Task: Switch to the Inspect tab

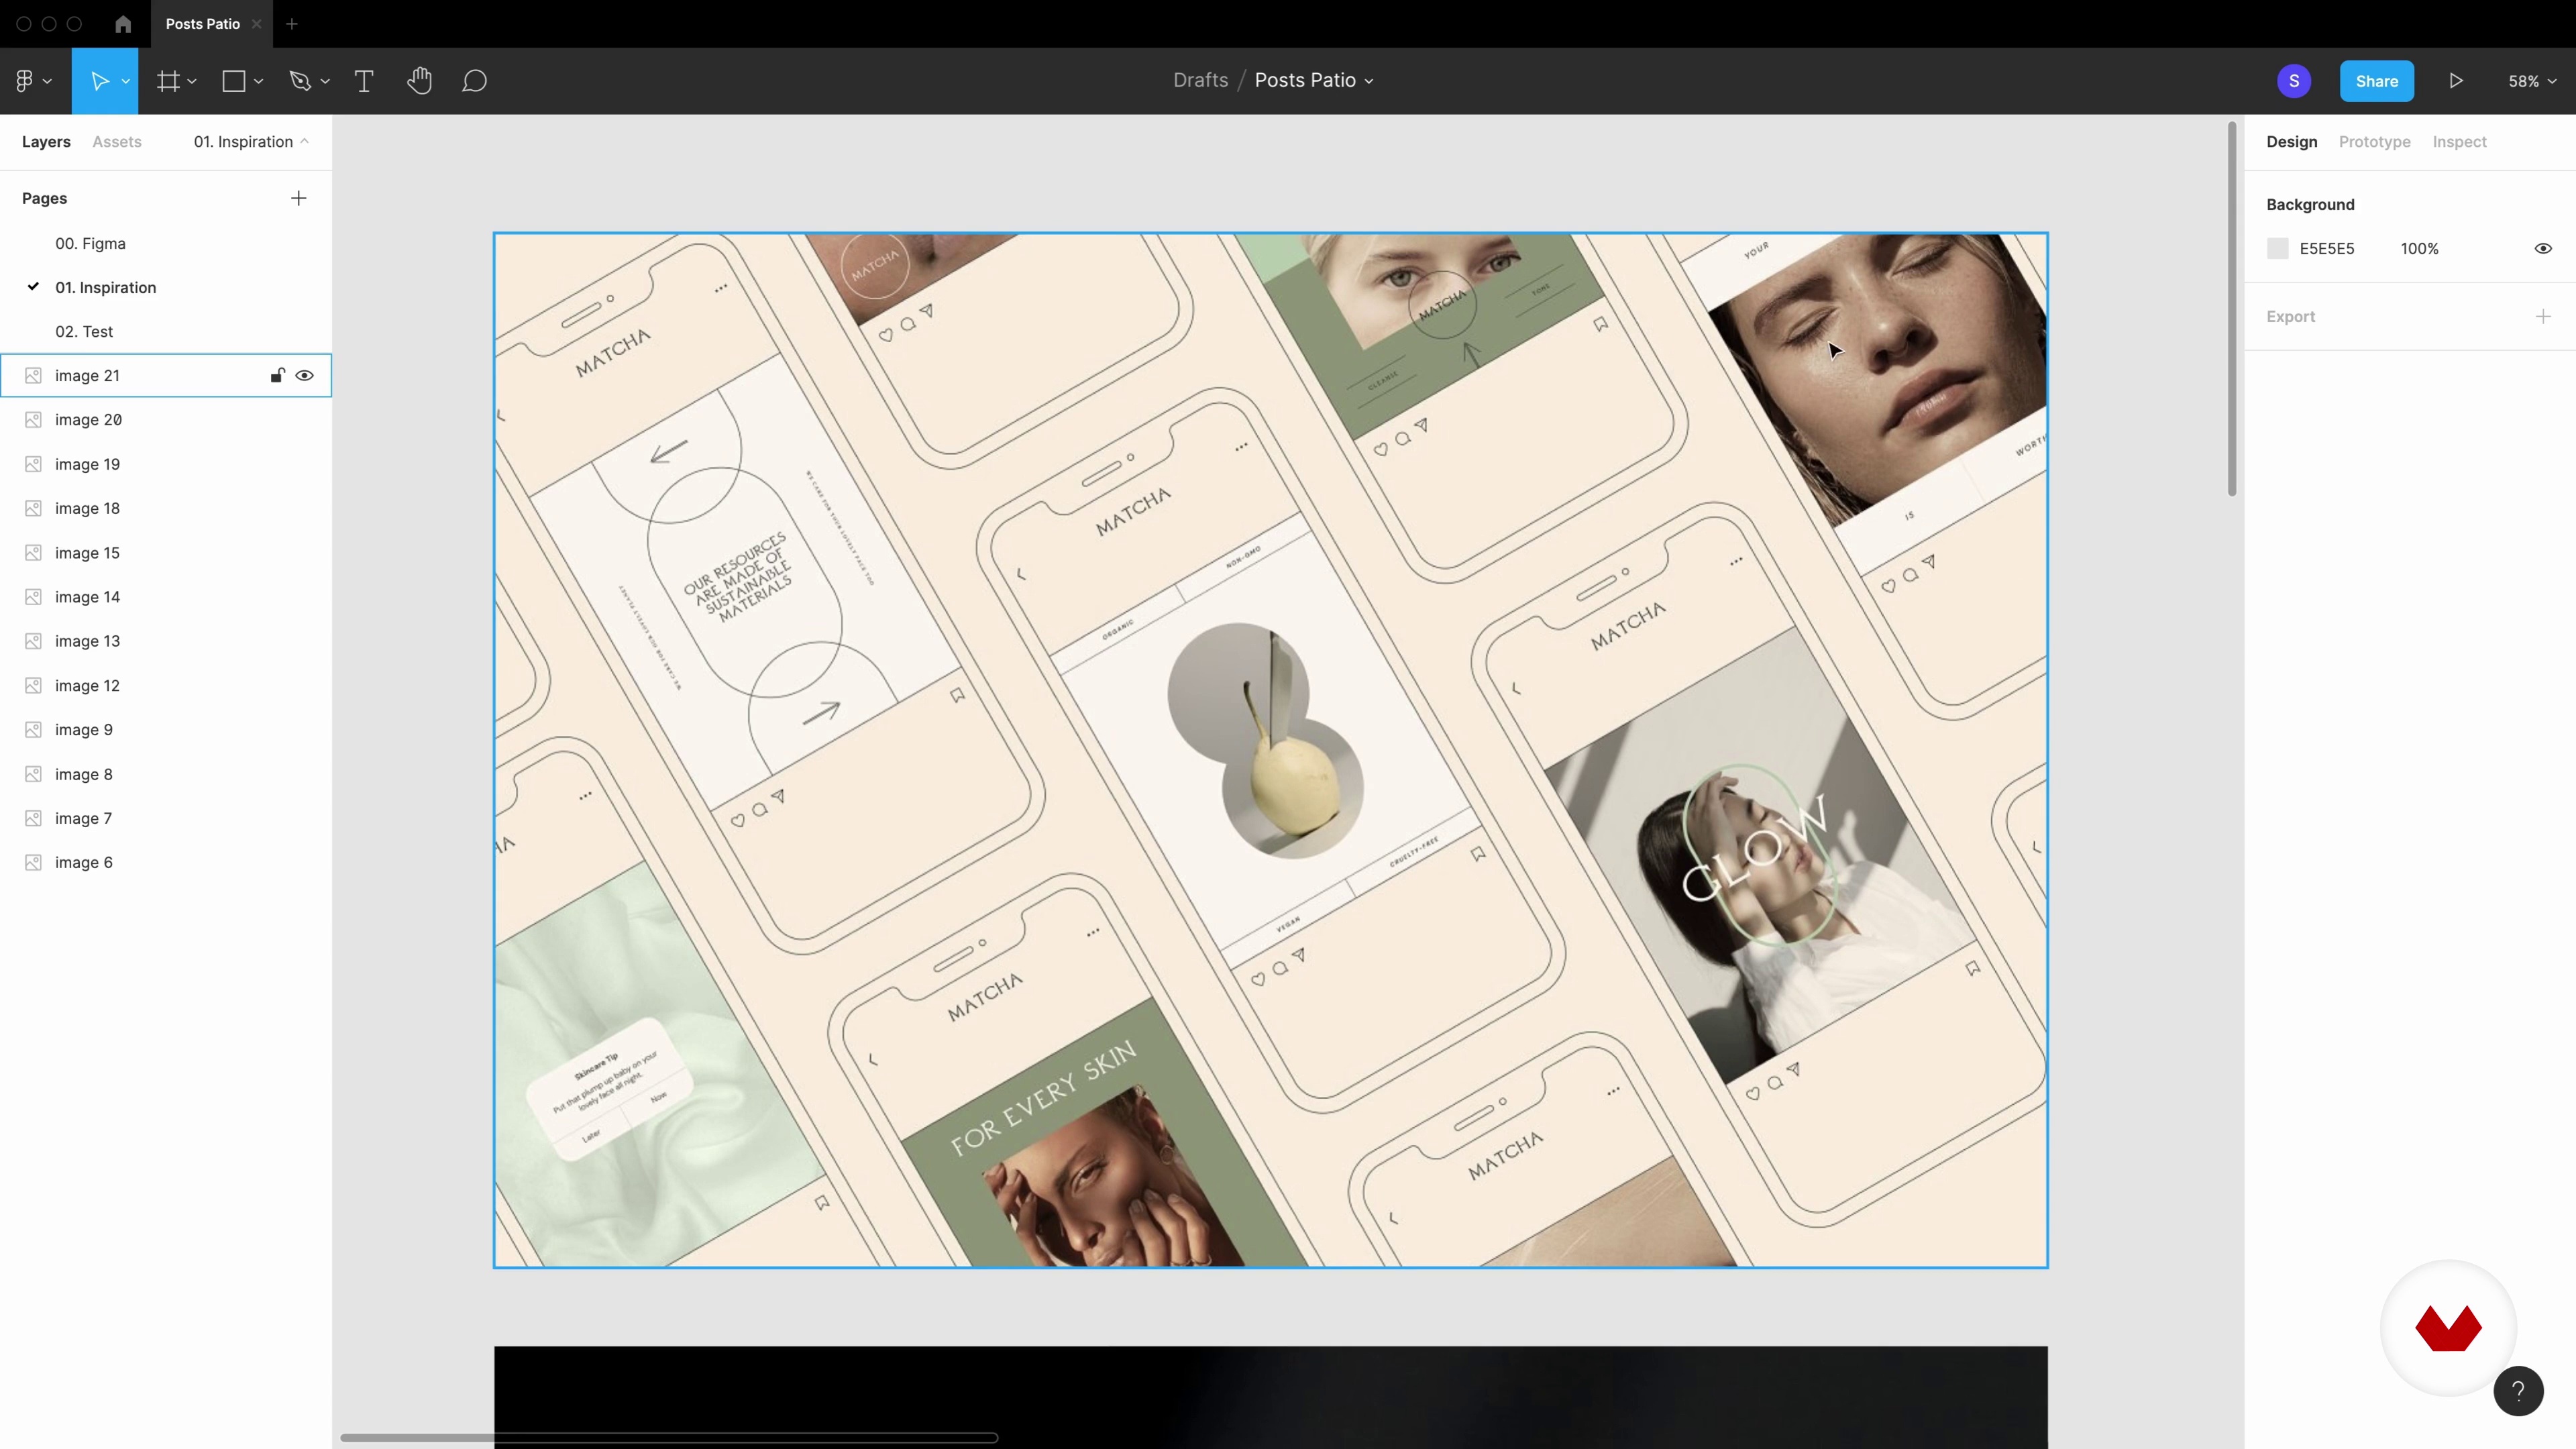Action: click(x=2459, y=142)
